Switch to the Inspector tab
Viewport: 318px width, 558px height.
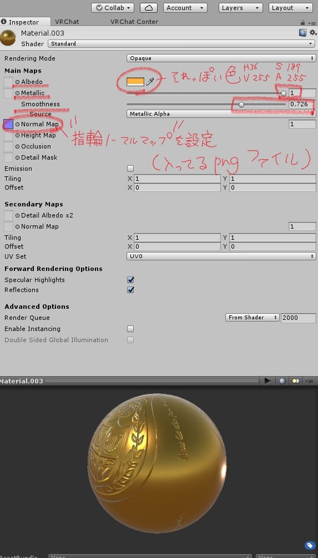pyautogui.click(x=25, y=22)
